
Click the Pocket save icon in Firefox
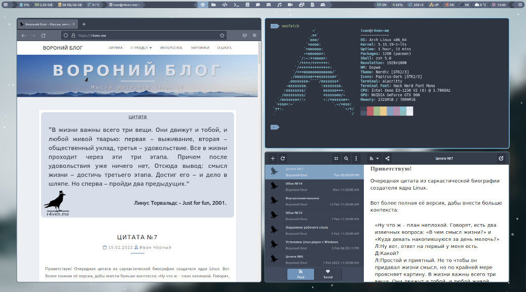[244, 35]
